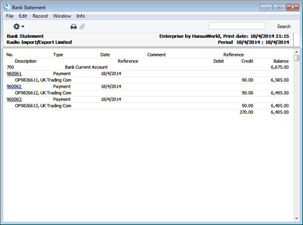Click the Description column header
Screen dimensions: 303x225
25,61
